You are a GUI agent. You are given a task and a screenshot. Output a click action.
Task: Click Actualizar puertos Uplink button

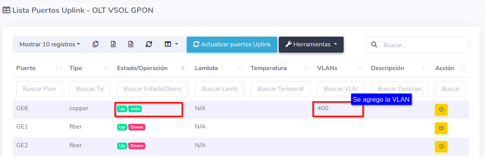(x=232, y=44)
